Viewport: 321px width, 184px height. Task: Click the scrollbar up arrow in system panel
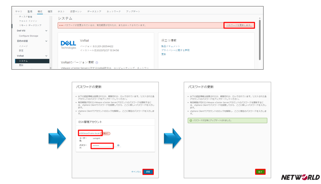pos(259,18)
